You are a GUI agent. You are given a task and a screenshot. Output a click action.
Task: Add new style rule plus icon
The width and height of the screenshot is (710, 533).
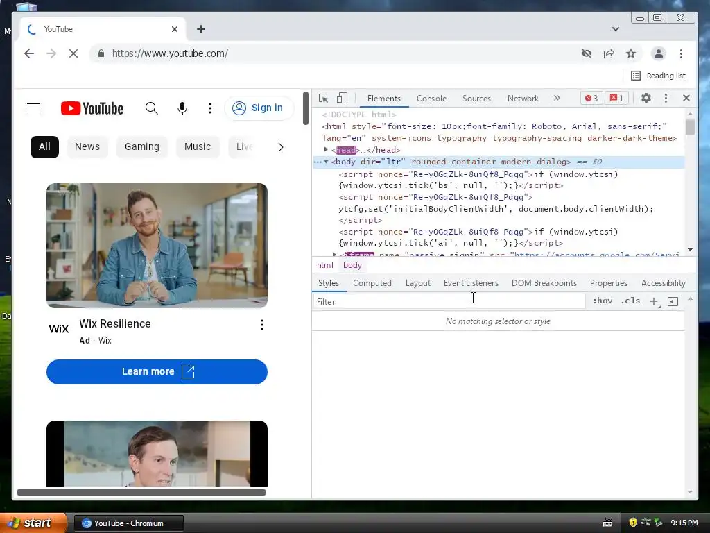click(x=654, y=301)
